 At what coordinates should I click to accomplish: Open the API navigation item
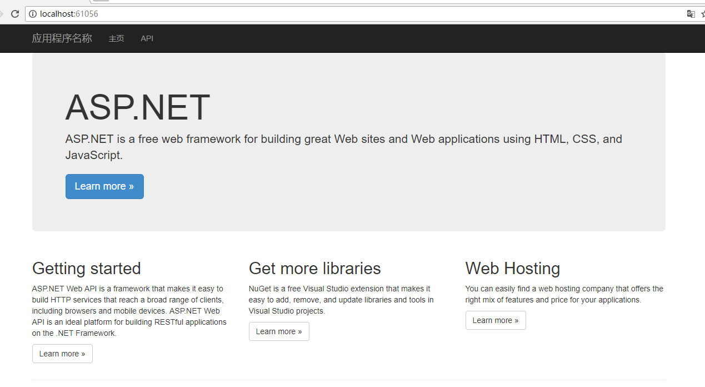click(147, 38)
